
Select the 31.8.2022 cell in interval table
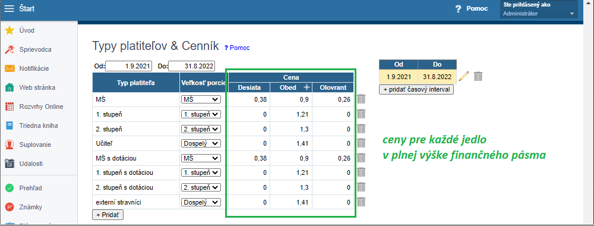[437, 77]
